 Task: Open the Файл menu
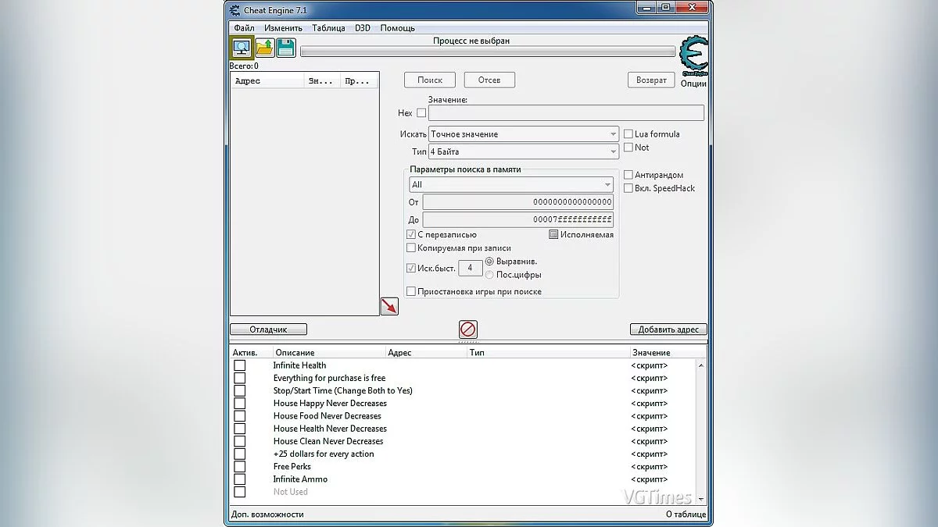[x=243, y=27]
